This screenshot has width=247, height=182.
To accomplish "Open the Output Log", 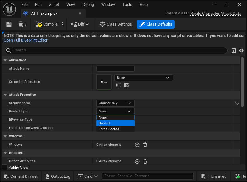I will coord(58,176).
